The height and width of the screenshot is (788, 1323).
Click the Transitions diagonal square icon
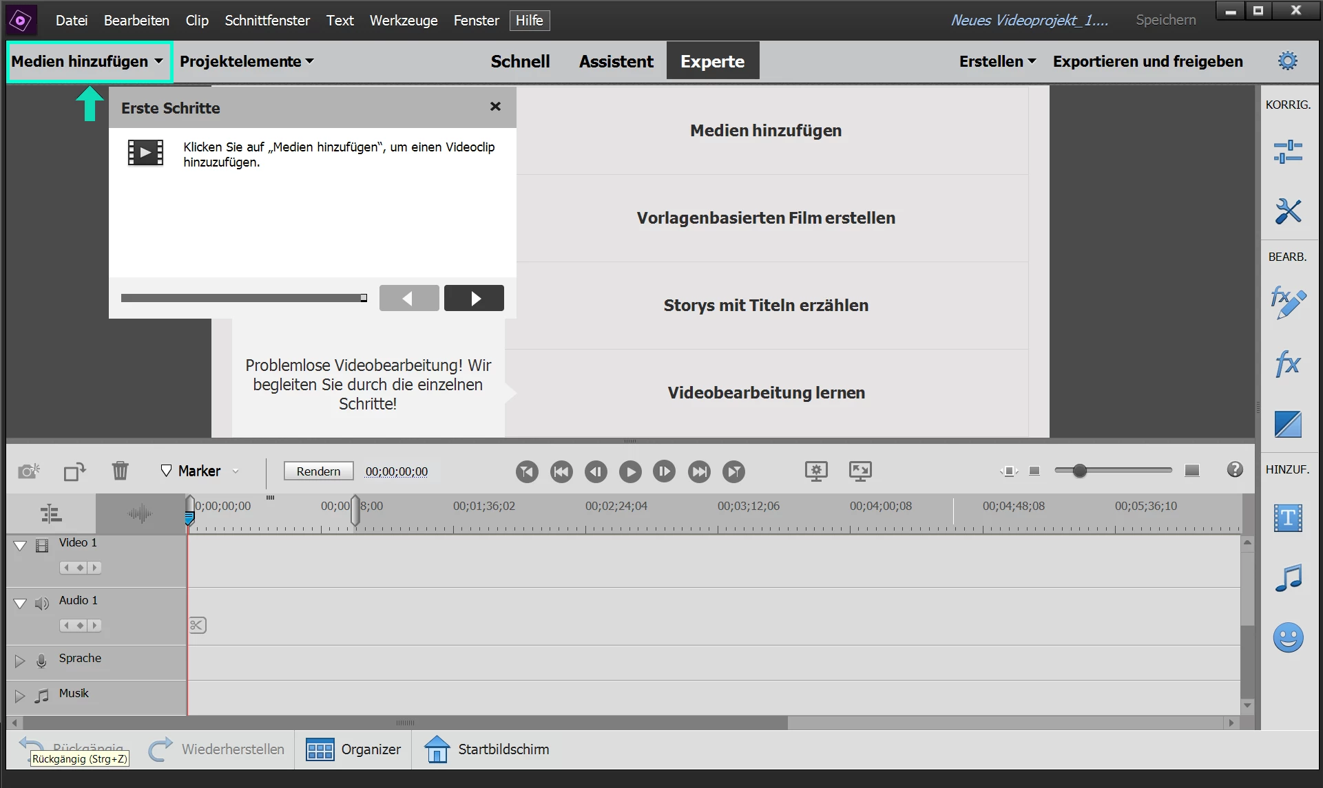(x=1287, y=424)
